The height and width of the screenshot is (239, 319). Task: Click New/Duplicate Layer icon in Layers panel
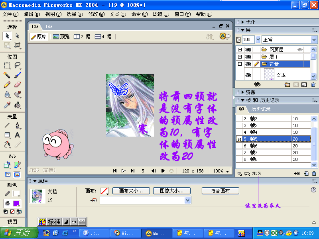pyautogui.click(x=287, y=84)
